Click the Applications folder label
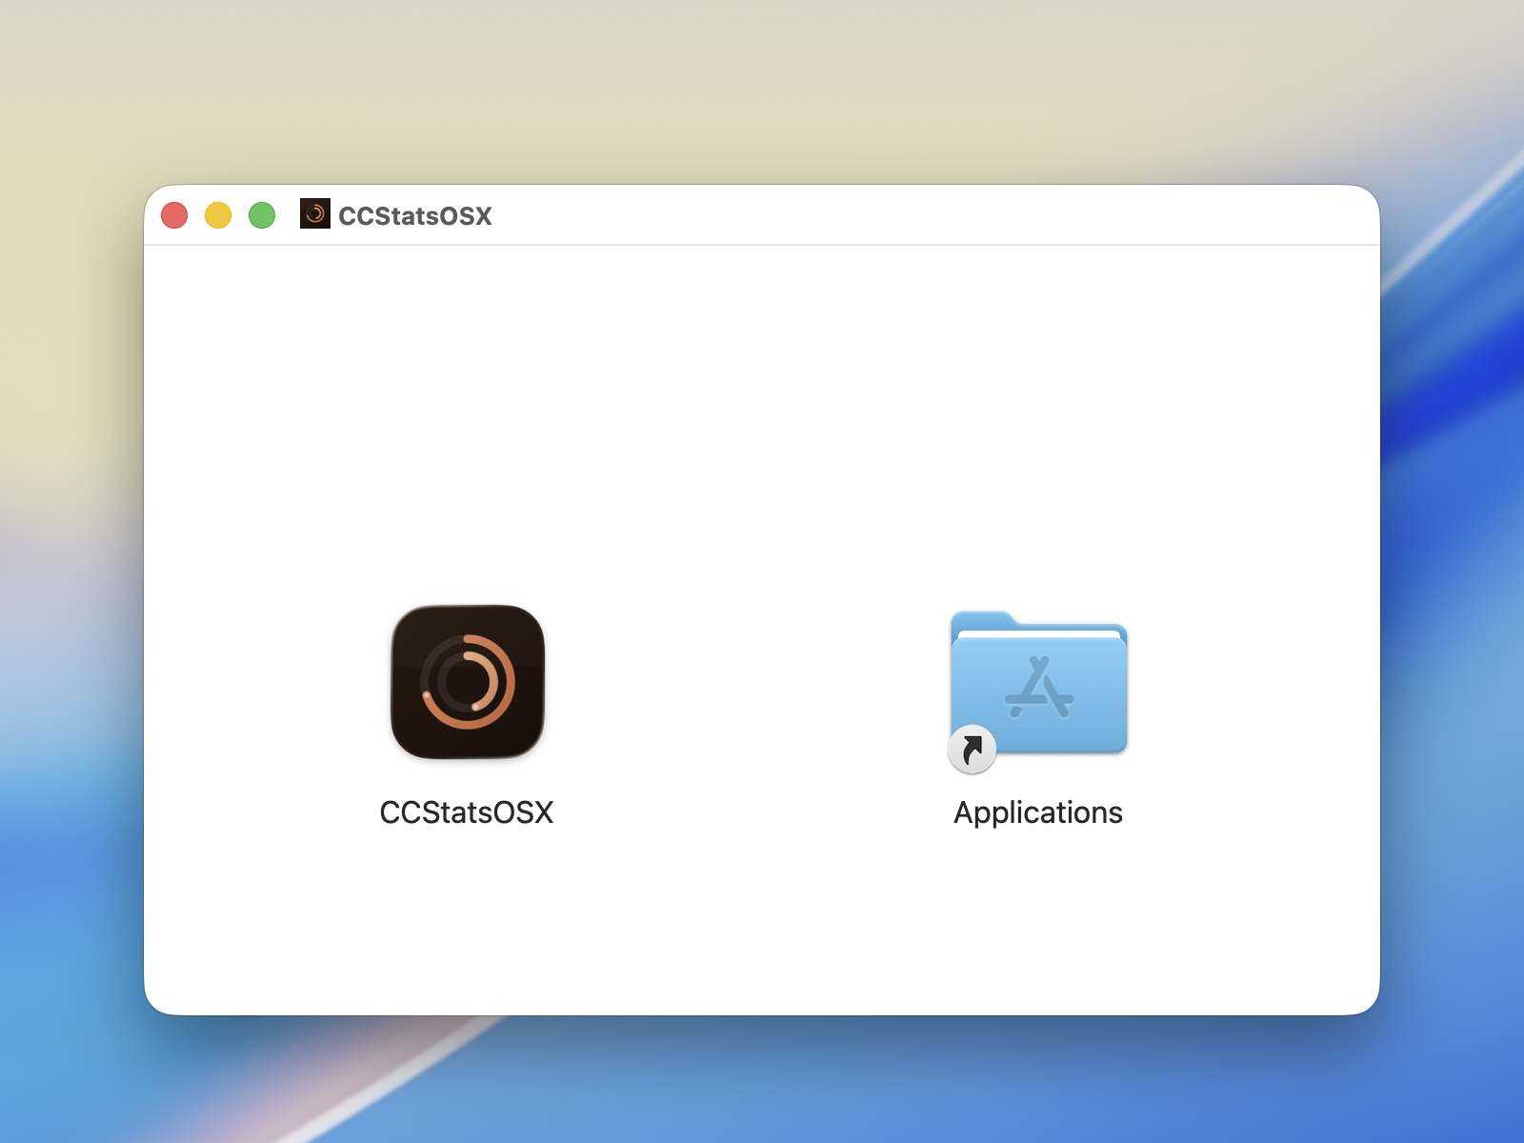Screen dimensions: 1524x1143 [1038, 812]
